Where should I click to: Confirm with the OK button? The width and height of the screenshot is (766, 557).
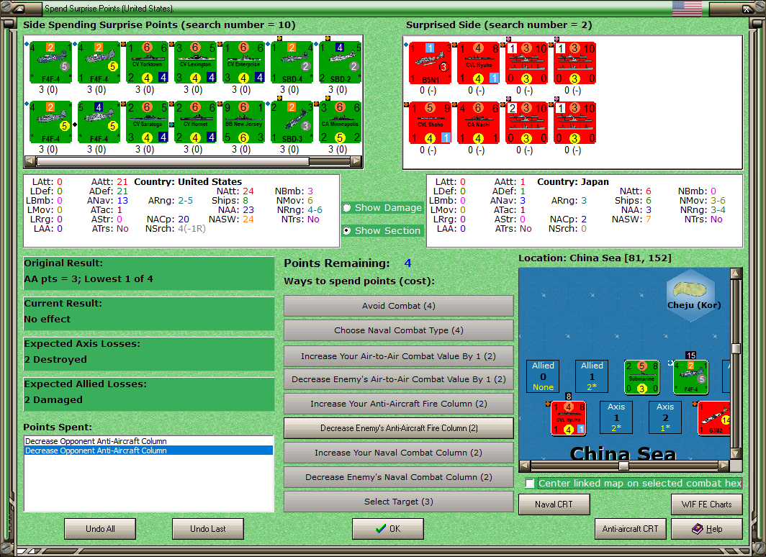pyautogui.click(x=388, y=529)
